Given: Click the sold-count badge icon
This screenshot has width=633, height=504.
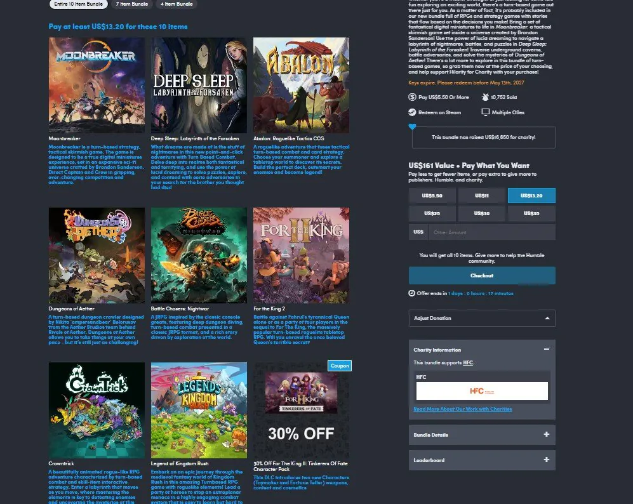Looking at the screenshot, I should click(x=485, y=97).
